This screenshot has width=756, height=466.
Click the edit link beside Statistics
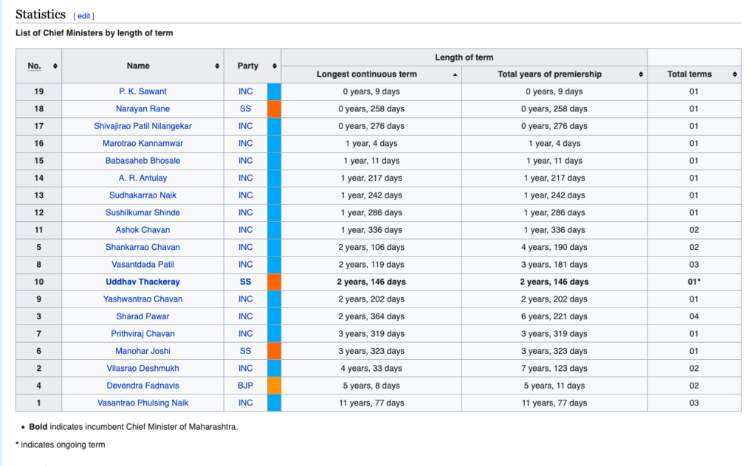coord(84,15)
